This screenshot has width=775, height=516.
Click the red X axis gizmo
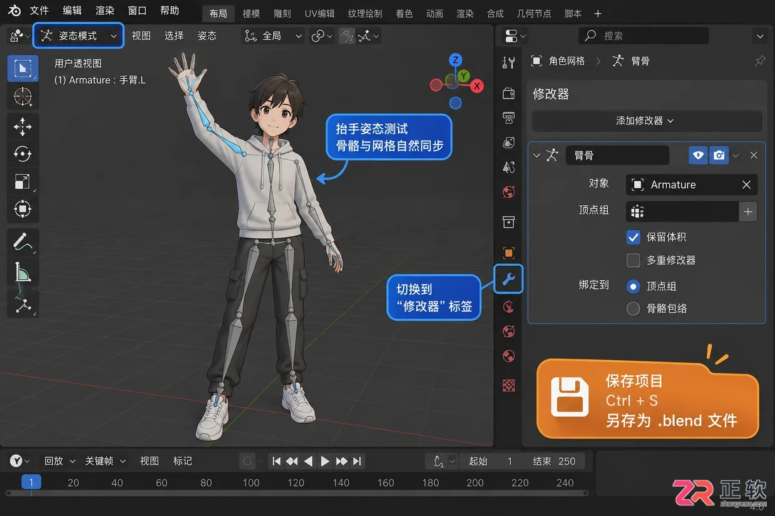[477, 86]
